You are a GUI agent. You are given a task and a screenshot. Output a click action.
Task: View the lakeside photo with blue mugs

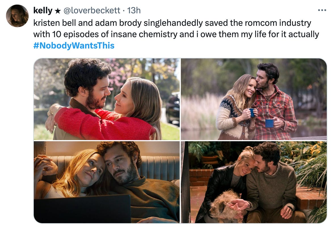pyautogui.click(x=254, y=99)
